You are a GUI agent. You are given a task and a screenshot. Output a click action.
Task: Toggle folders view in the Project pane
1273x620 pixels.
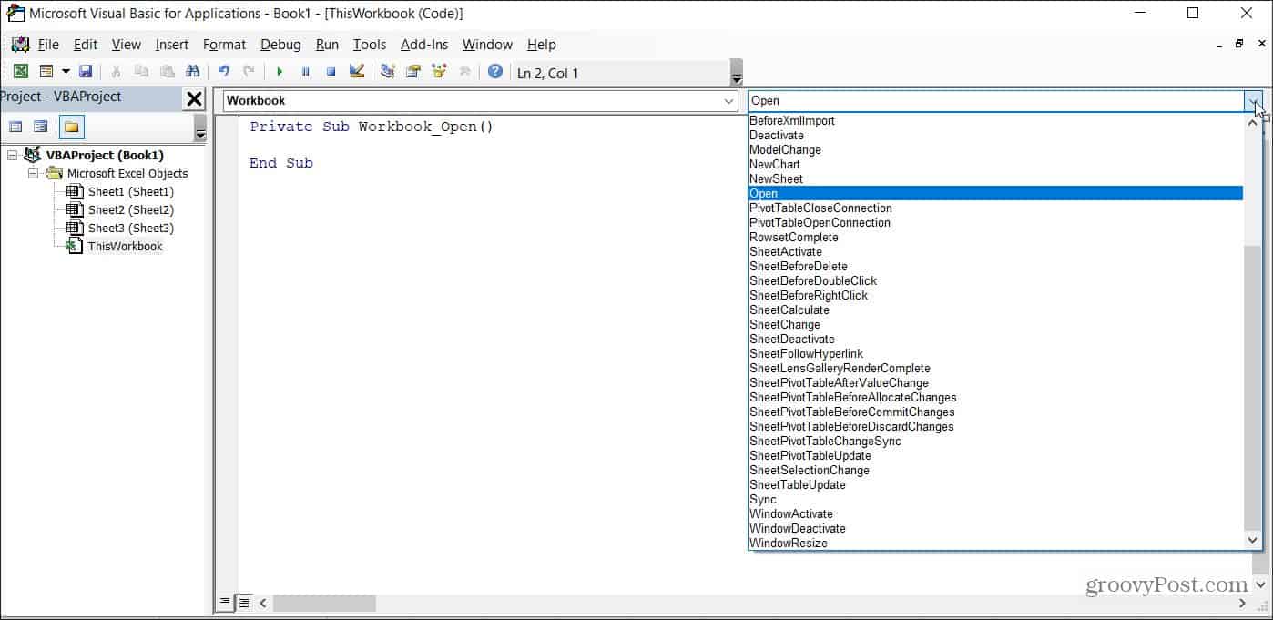pyautogui.click(x=72, y=127)
